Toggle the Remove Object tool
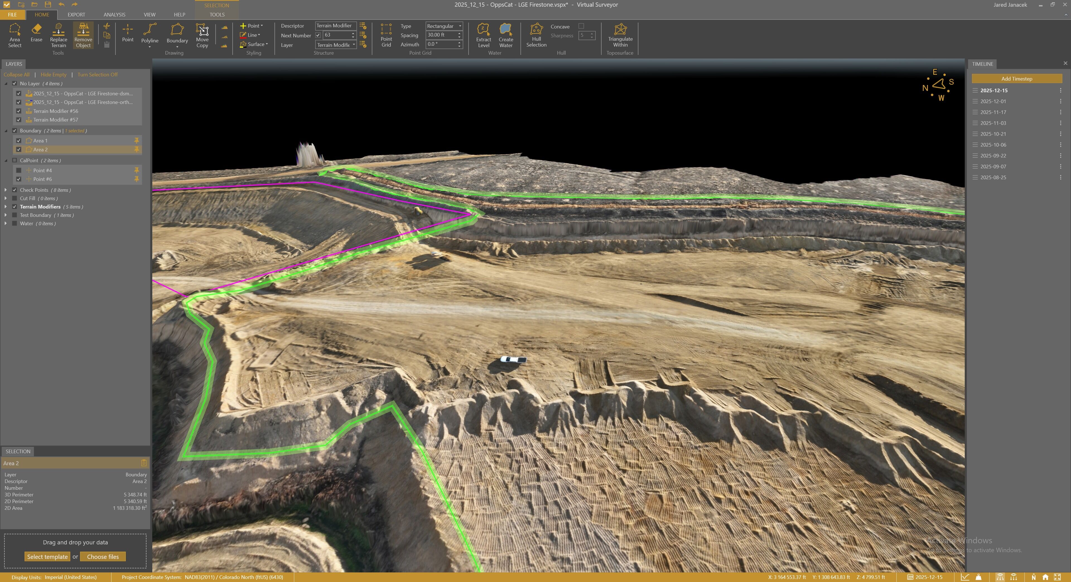 83,35
